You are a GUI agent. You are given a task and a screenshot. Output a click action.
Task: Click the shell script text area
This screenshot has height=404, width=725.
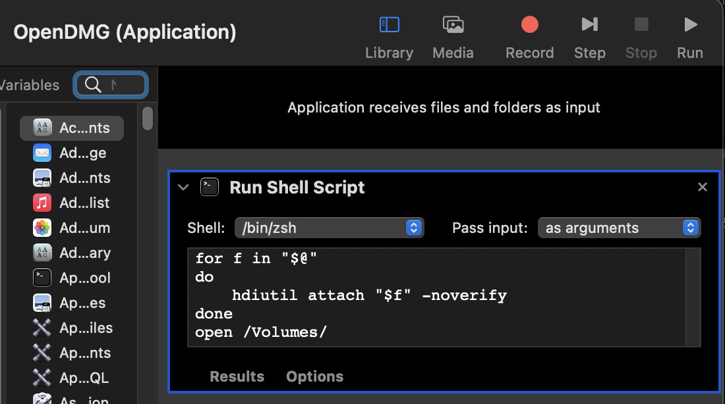[x=435, y=296]
